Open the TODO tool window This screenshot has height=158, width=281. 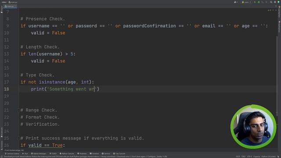(53, 154)
